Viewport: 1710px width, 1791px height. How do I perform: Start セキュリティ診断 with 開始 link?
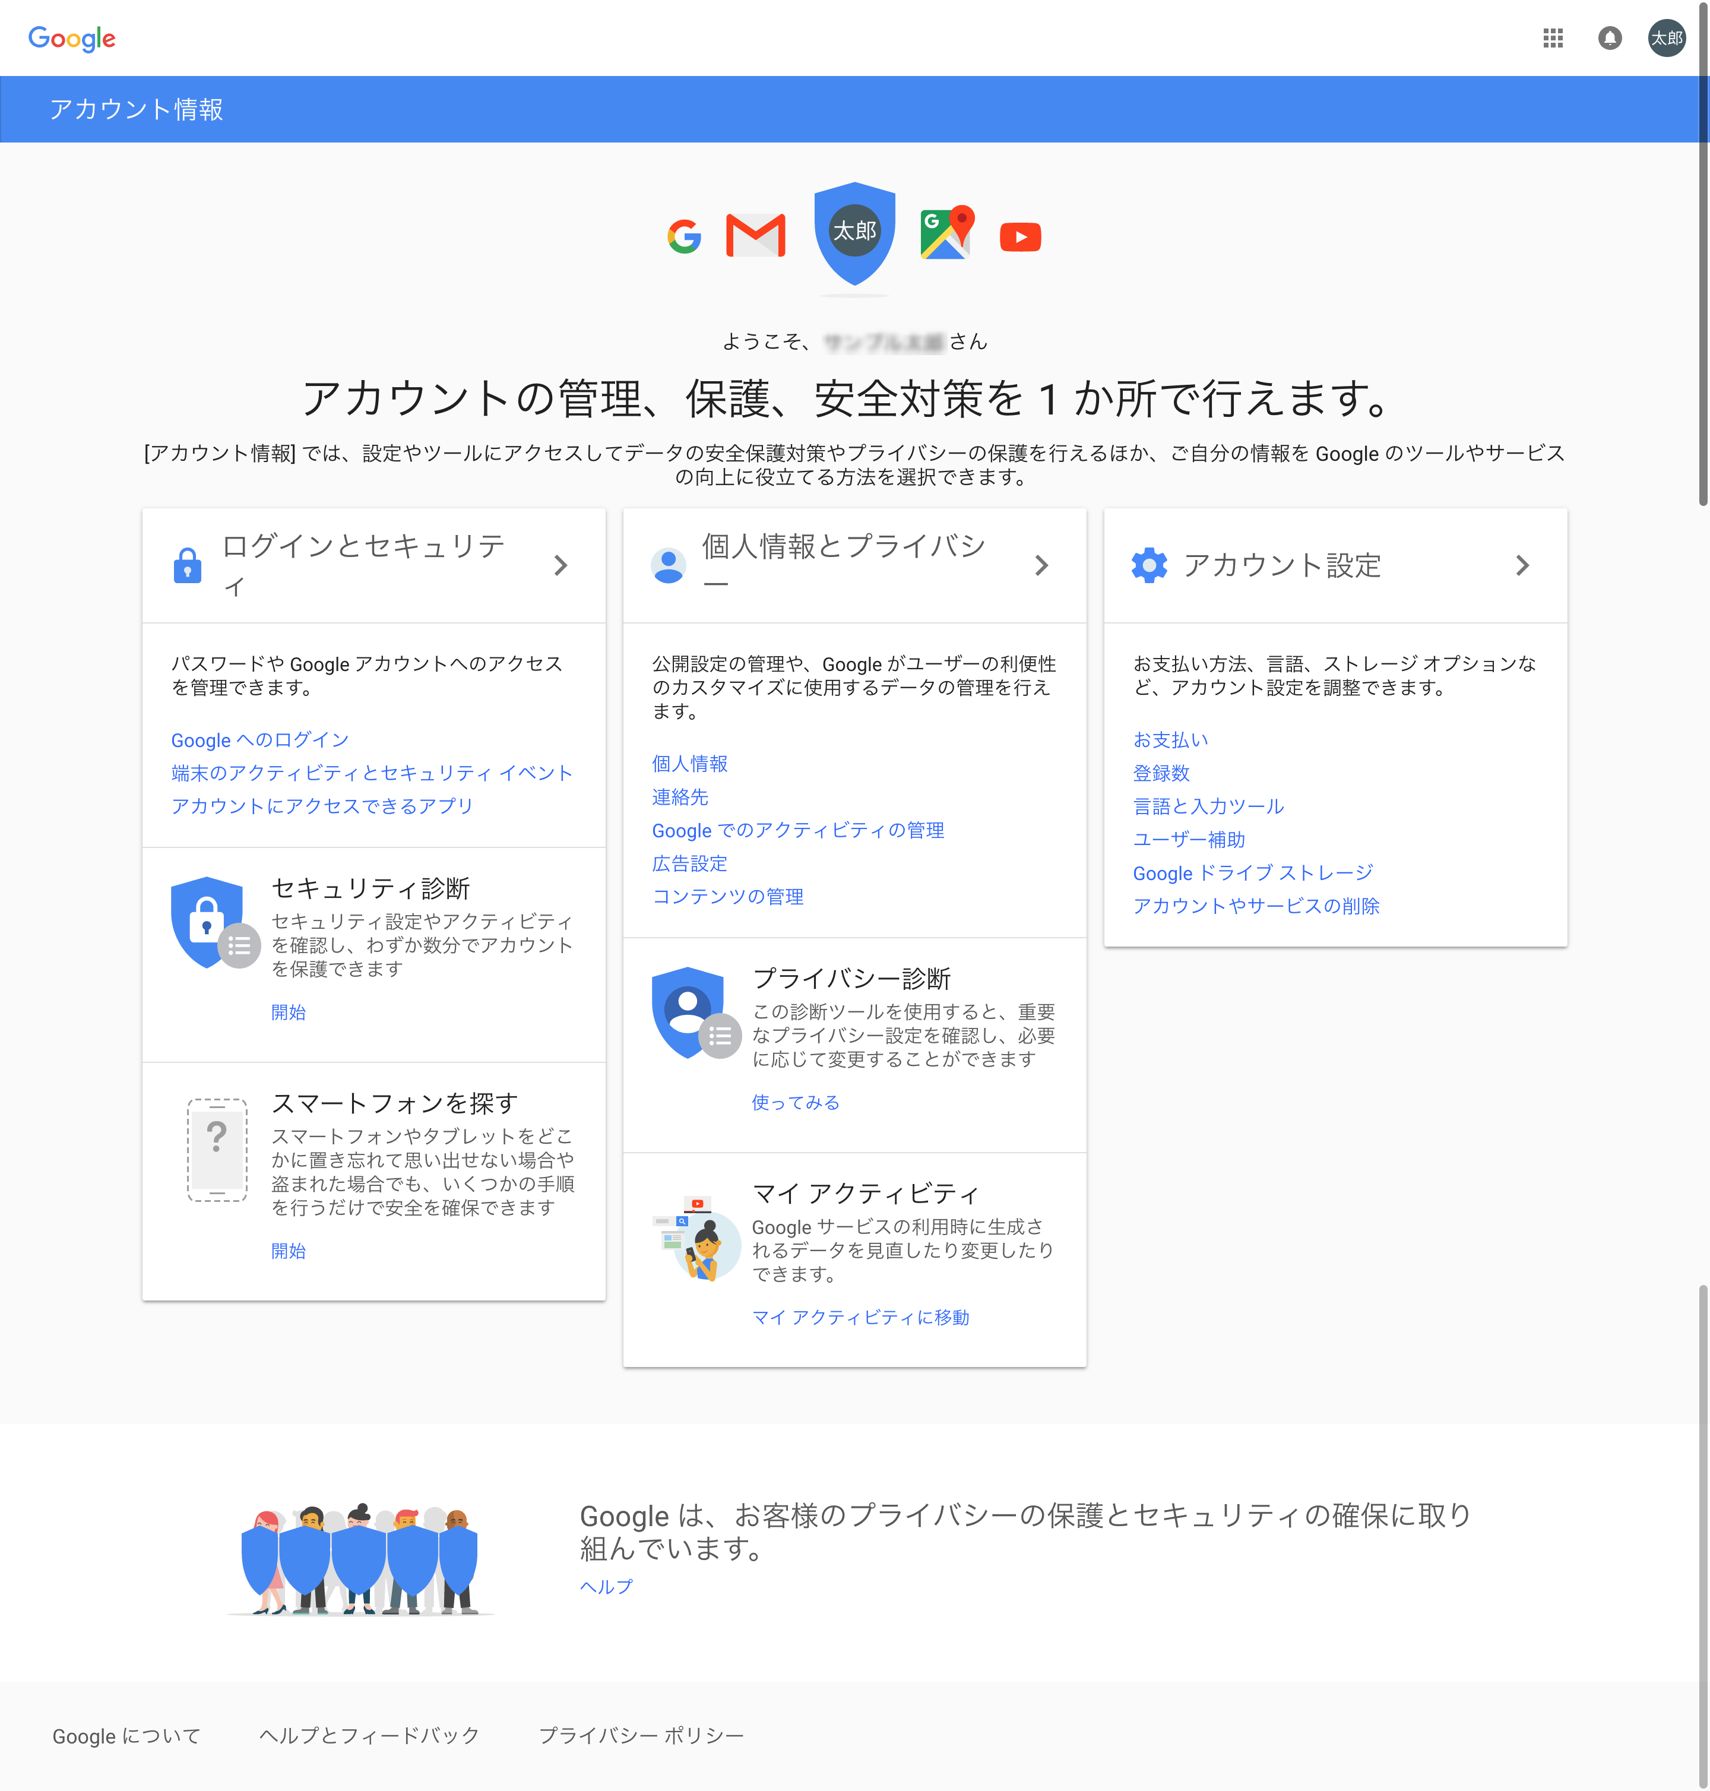click(x=288, y=1012)
